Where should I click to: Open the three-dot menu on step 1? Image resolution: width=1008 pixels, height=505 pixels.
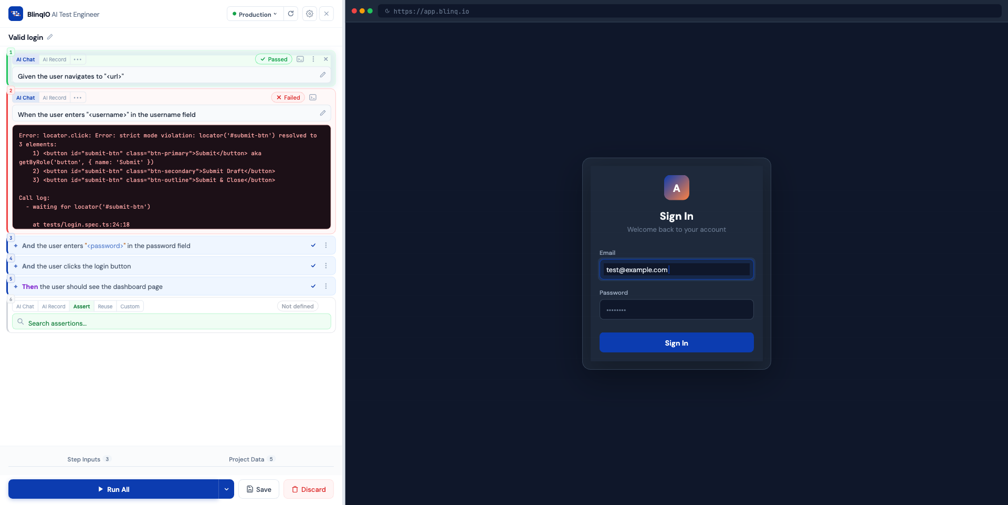(x=313, y=59)
